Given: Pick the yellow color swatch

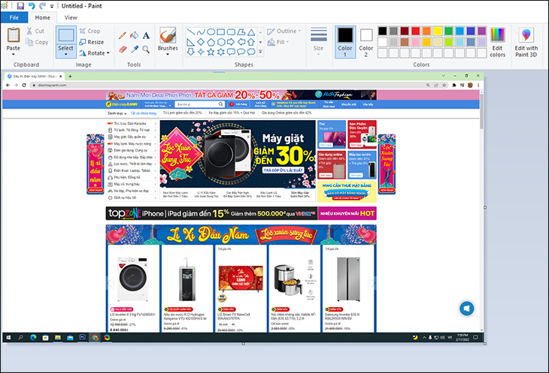Looking at the screenshot, I should point(438,31).
